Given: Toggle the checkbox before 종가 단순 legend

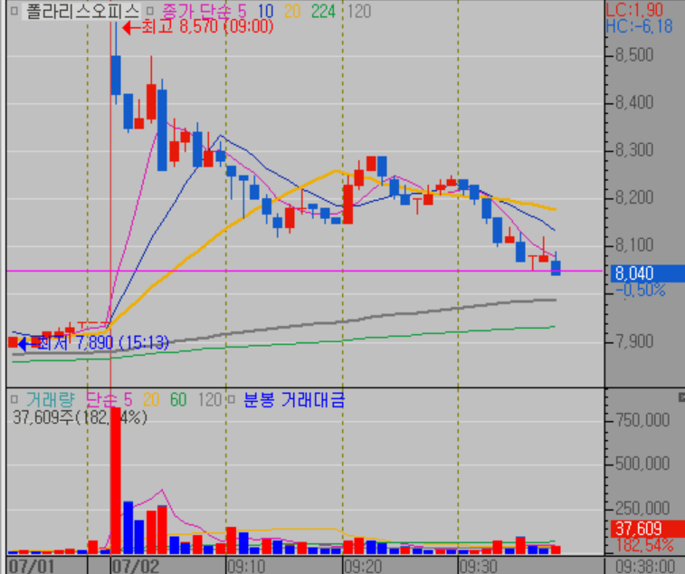Looking at the screenshot, I should coord(150,11).
